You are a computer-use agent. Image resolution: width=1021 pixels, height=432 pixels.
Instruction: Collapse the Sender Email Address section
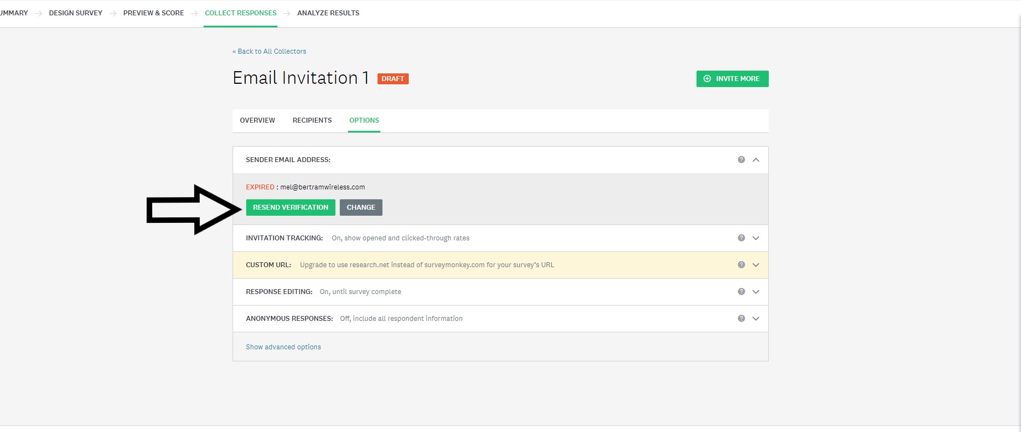pyautogui.click(x=756, y=160)
